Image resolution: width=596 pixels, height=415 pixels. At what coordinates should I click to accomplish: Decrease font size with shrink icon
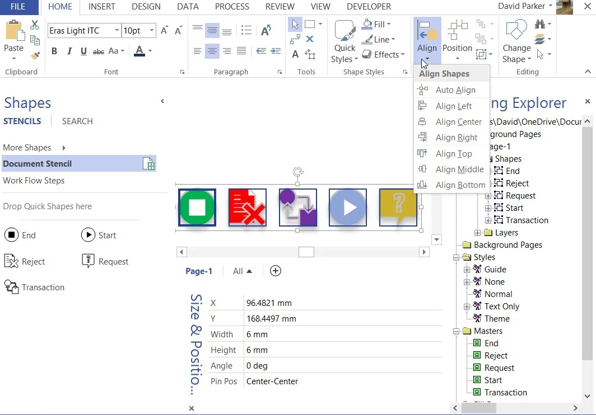(178, 30)
